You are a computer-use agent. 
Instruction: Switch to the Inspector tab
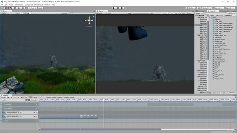click(200, 11)
